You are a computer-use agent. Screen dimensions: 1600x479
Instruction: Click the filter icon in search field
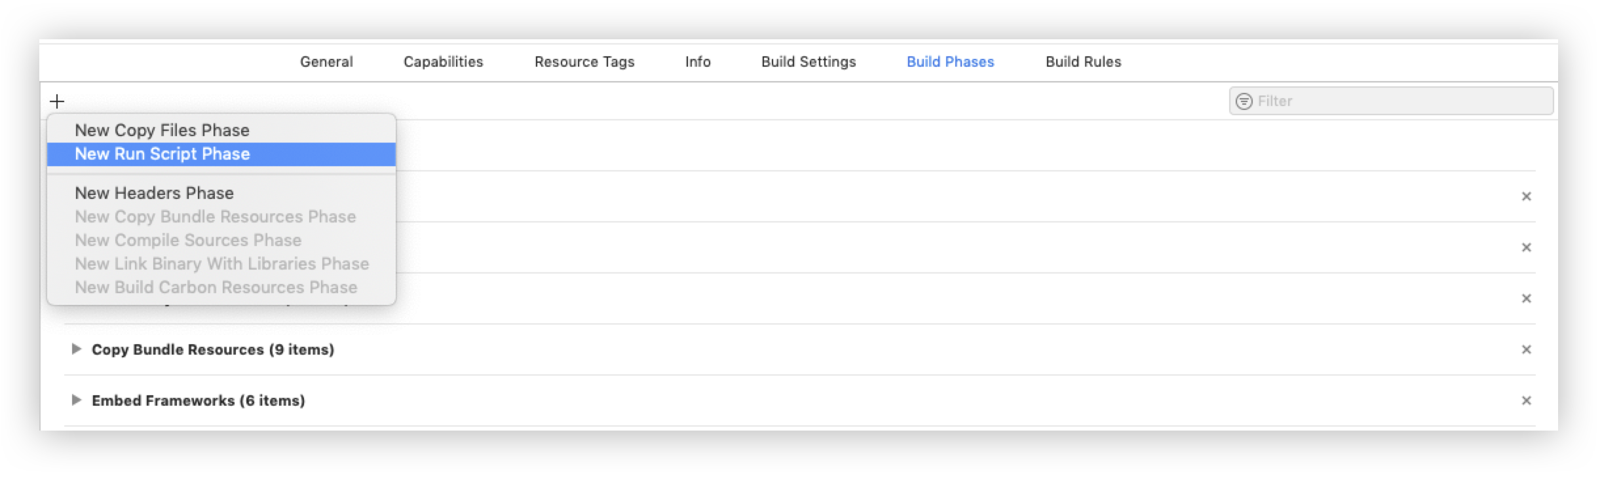coord(1244,101)
